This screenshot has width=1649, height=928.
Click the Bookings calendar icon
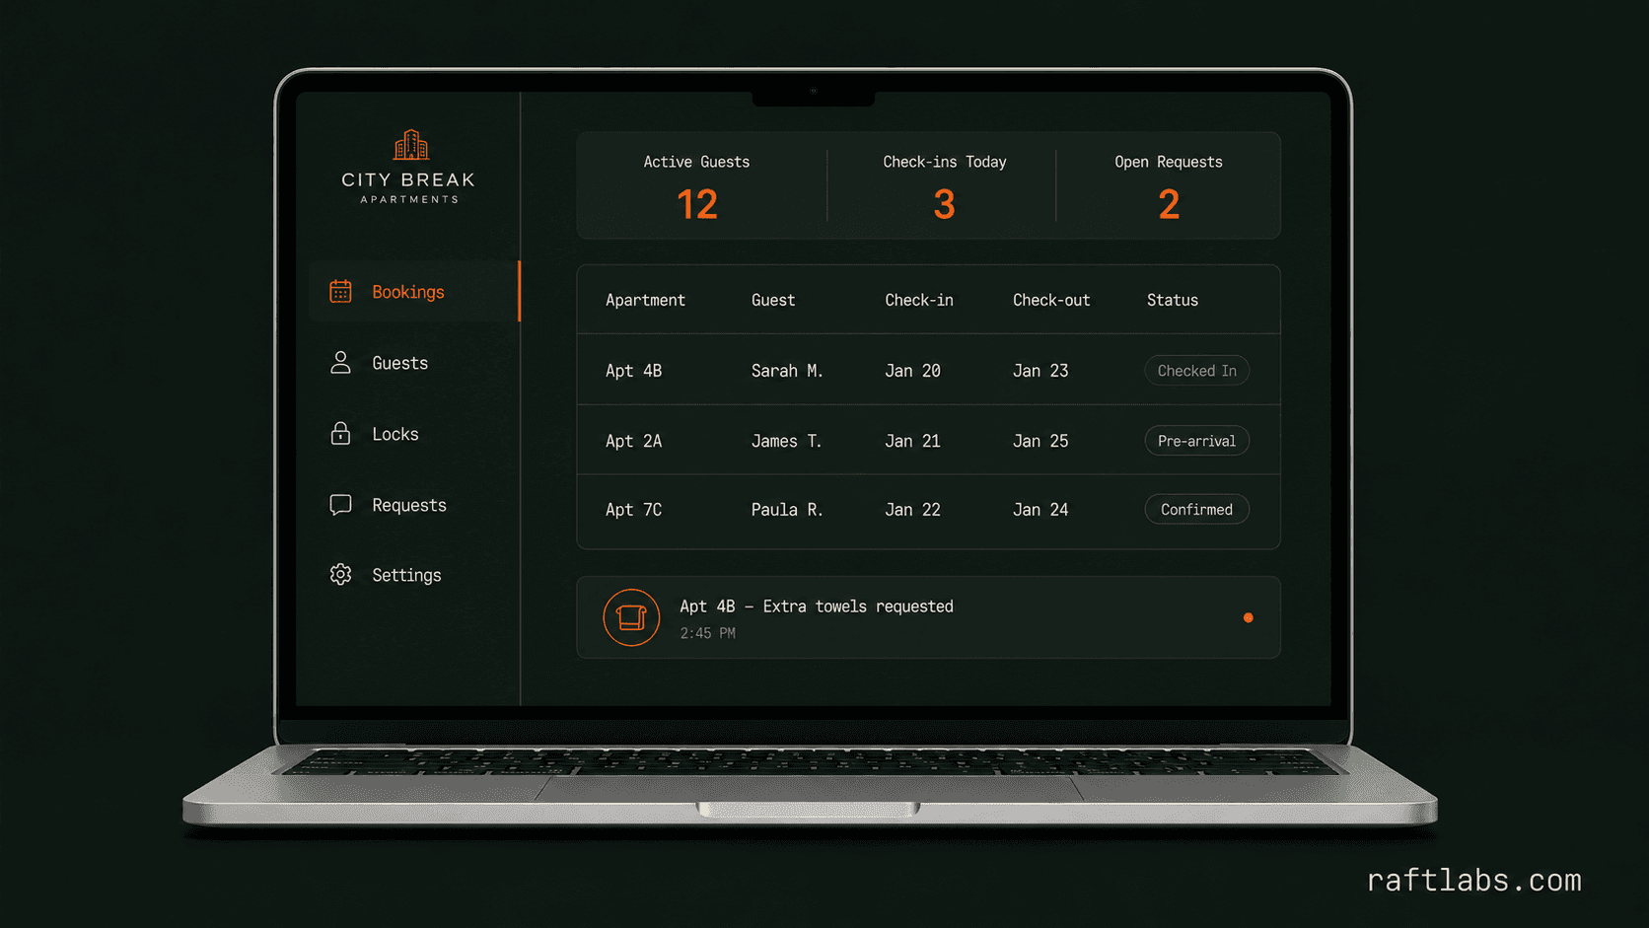[x=340, y=291]
